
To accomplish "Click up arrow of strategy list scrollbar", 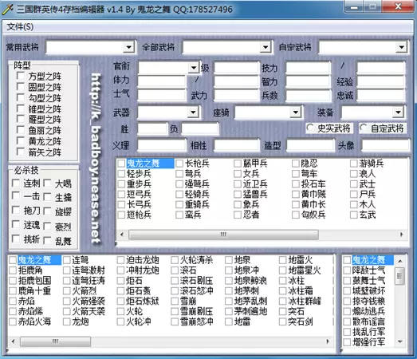I will pyautogui.click(x=399, y=261).
